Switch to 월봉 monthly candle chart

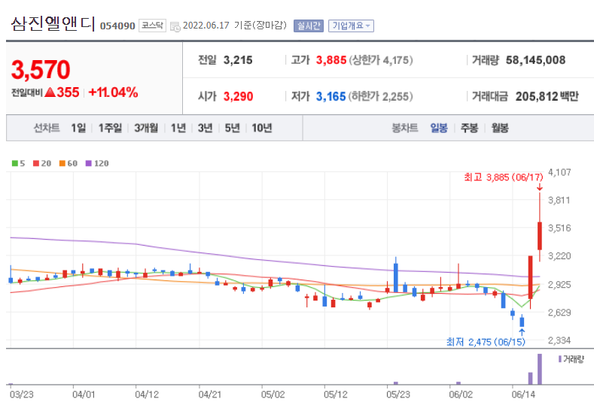click(500, 128)
